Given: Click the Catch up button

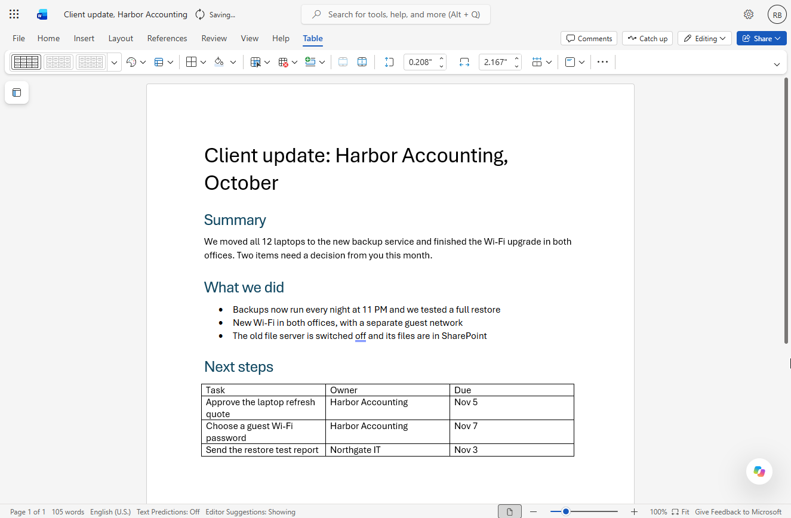Looking at the screenshot, I should click(648, 38).
